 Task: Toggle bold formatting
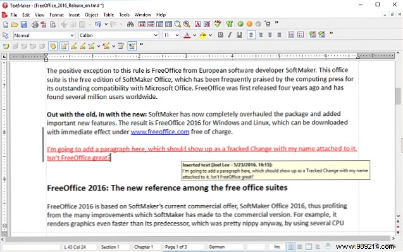[x=221, y=35]
